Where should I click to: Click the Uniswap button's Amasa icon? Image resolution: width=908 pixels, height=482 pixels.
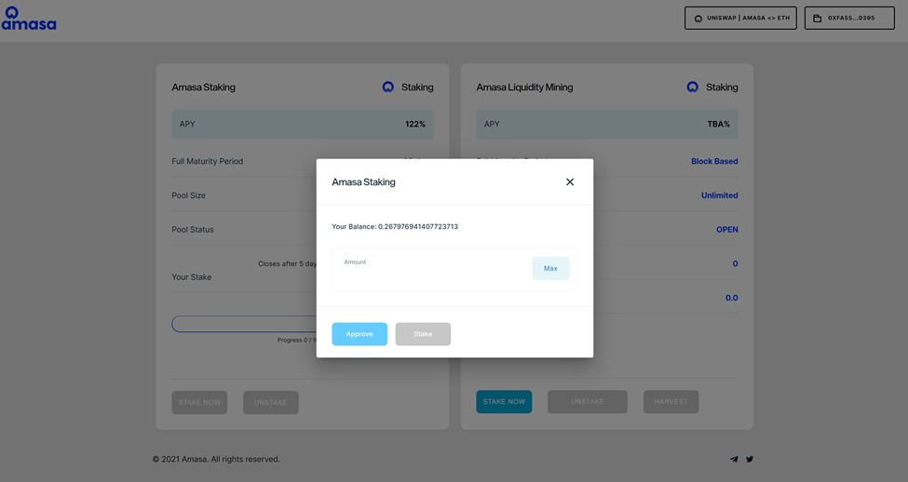click(x=698, y=18)
